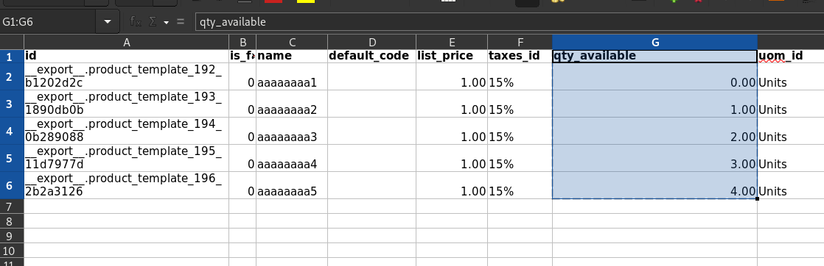
Task: Select cell with product_template_196_2b2a3126
Action: (x=126, y=185)
